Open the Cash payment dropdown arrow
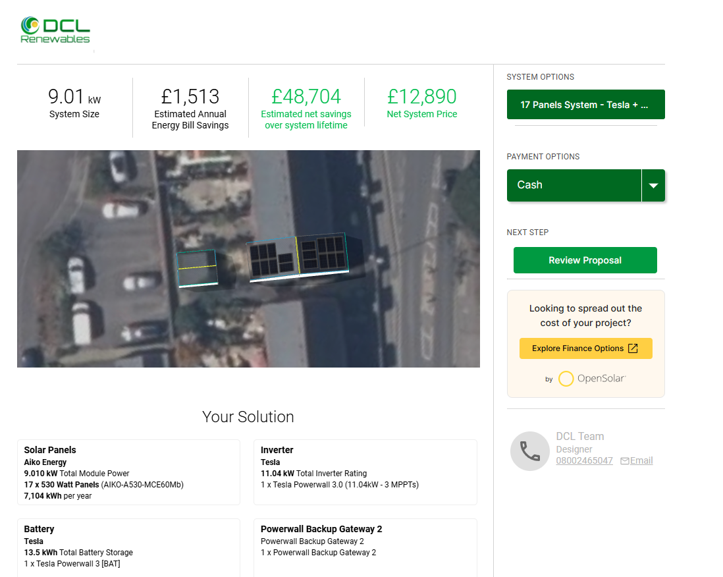Viewport: 723px width, 577px height. 653,185
